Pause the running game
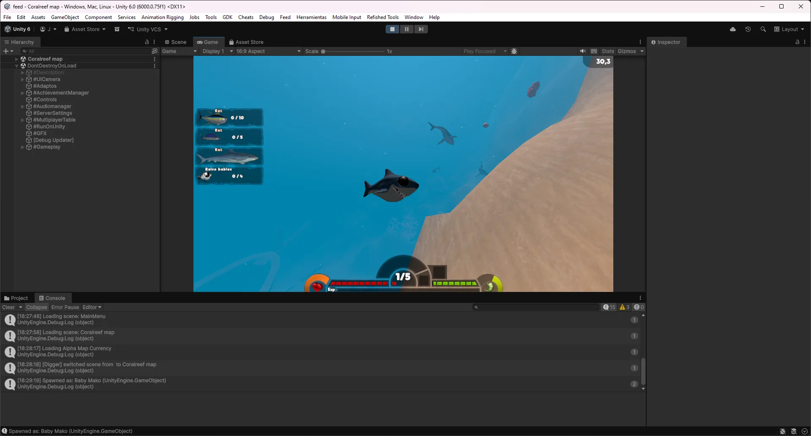Viewport: 811px width, 436px height. (406, 29)
